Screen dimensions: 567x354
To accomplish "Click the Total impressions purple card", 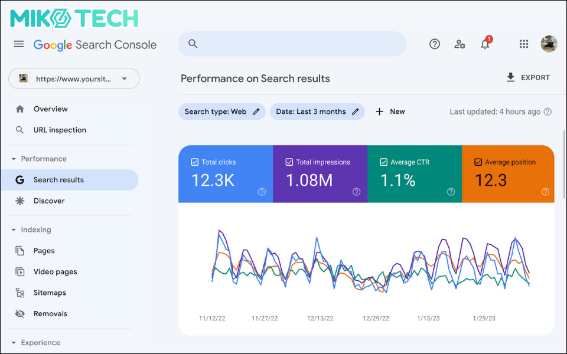I will coord(320,173).
